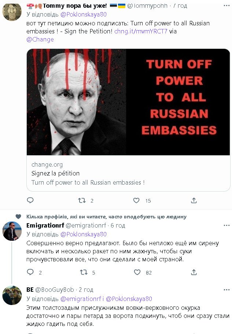Viewport: 232px width, 334px height.
Task: Like Tommy's petition tweet
Action: click(x=136, y=200)
